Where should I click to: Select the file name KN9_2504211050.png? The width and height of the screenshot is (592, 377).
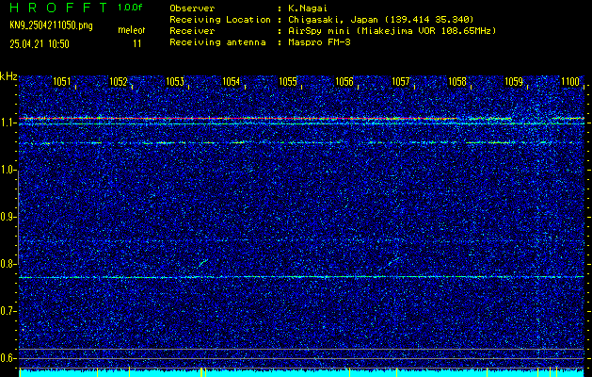point(51,25)
